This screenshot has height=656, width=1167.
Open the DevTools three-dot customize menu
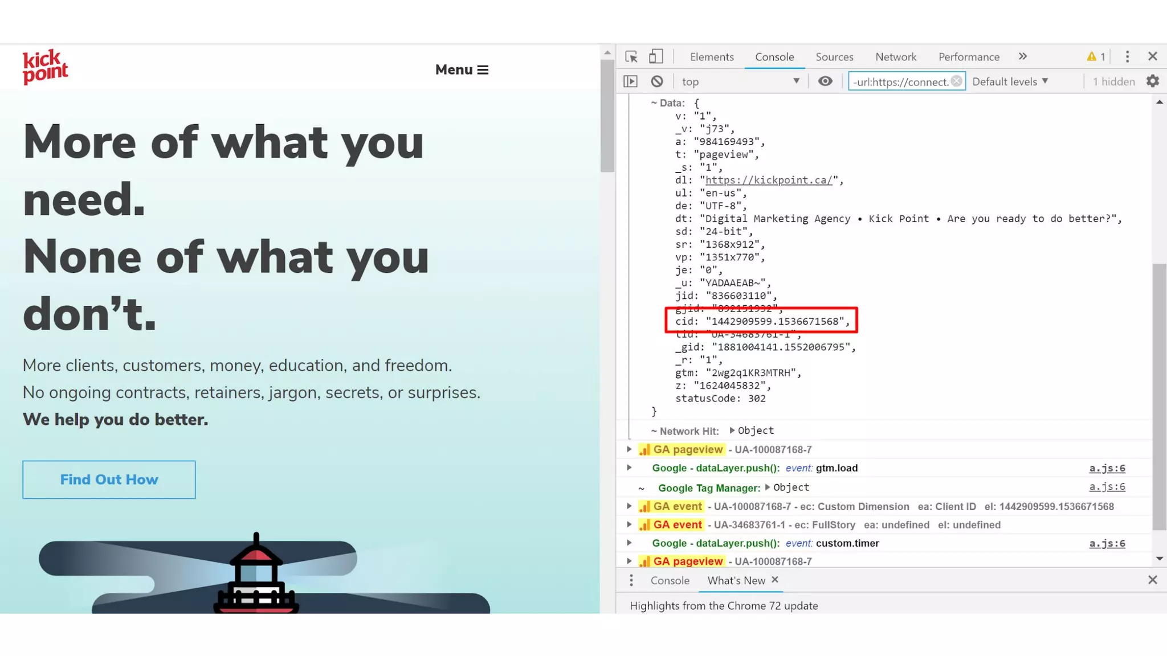click(x=1127, y=56)
